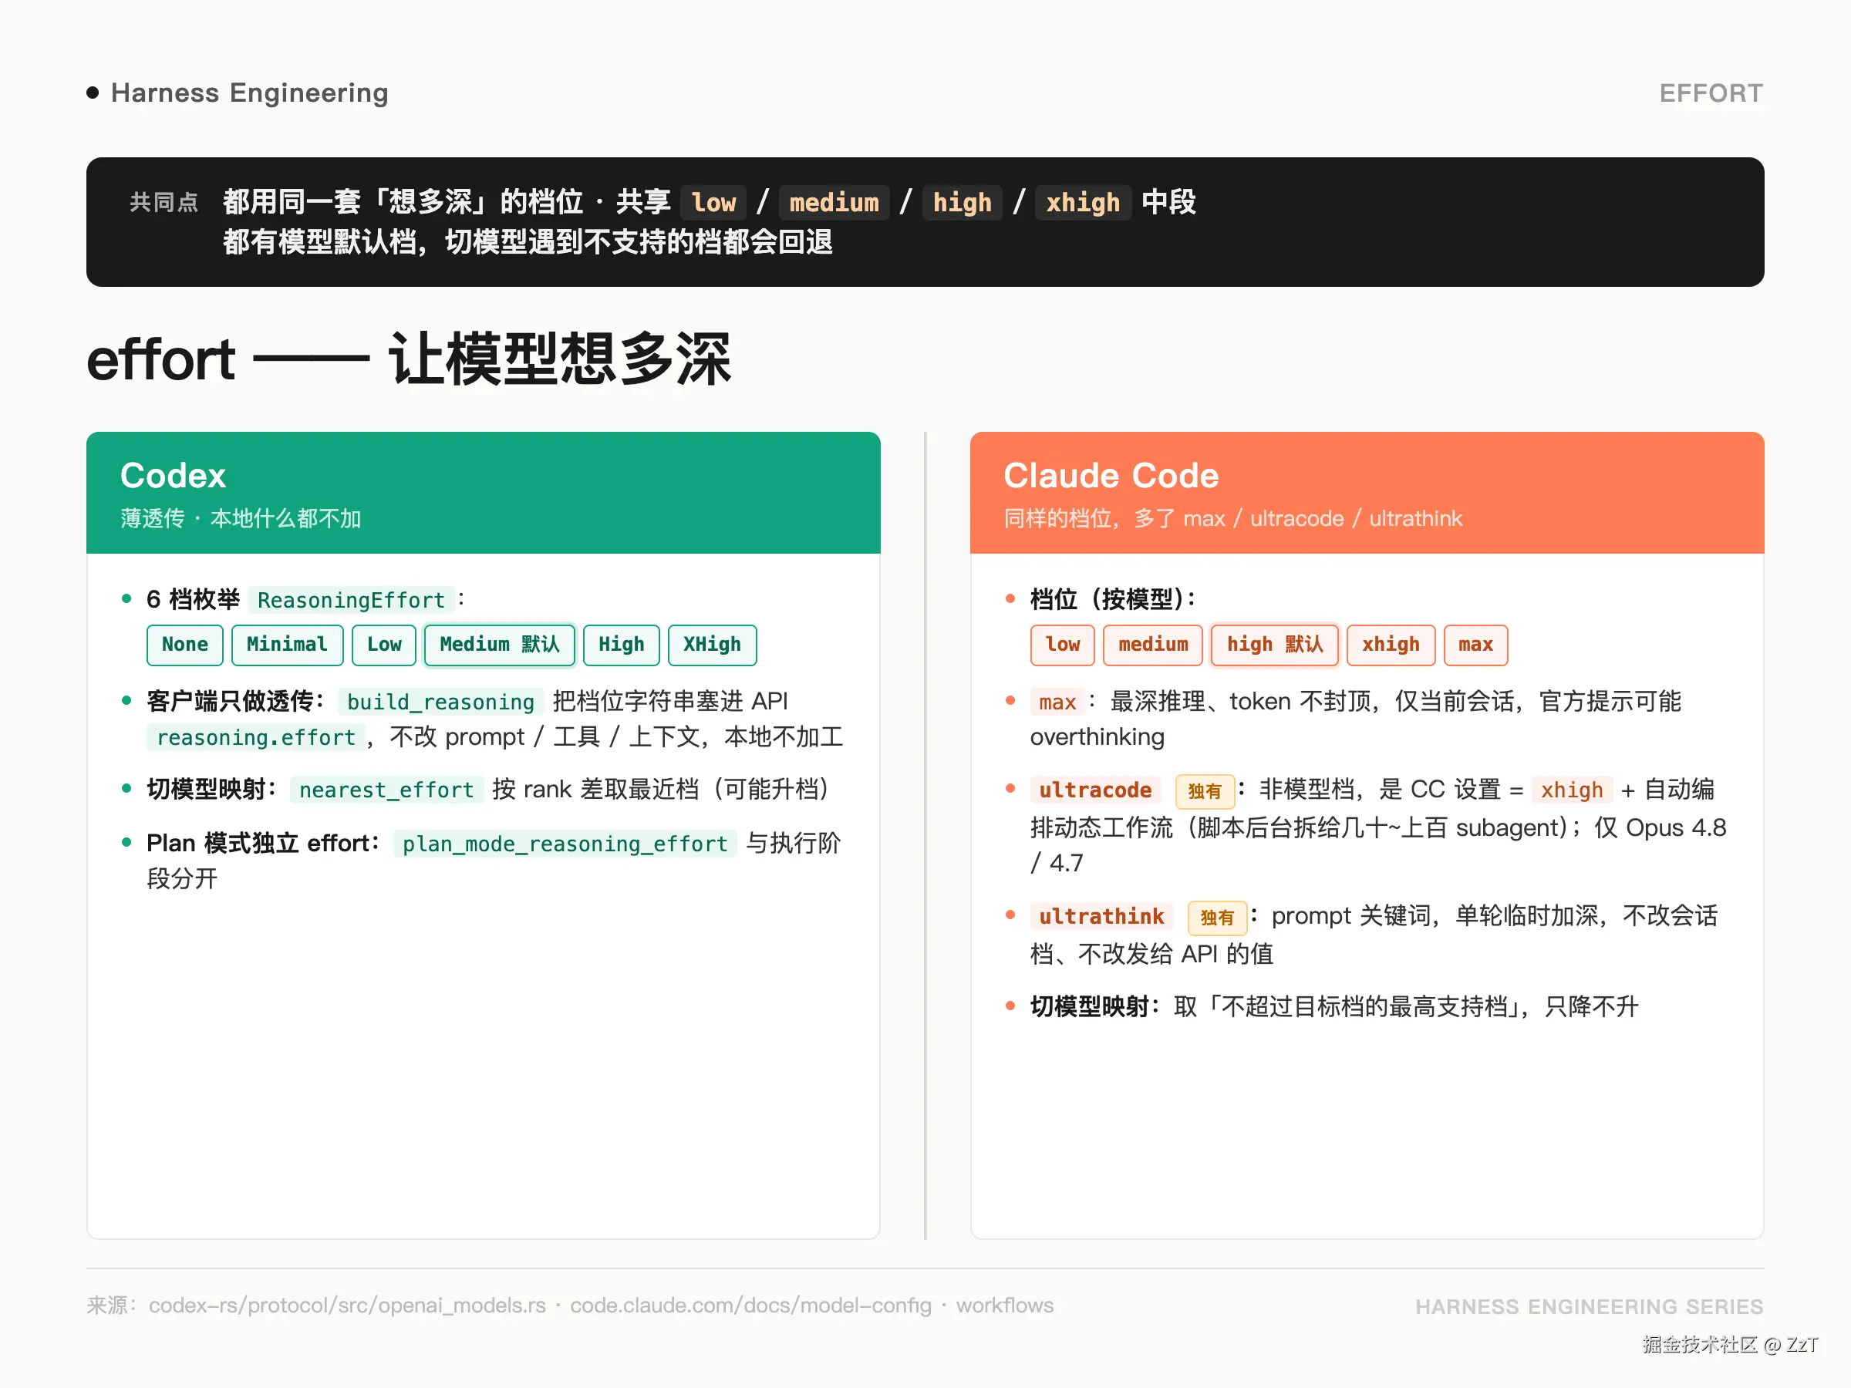Screen dimensions: 1851x1388
Task: Select the 'Minimal' effort tag
Action: click(287, 645)
